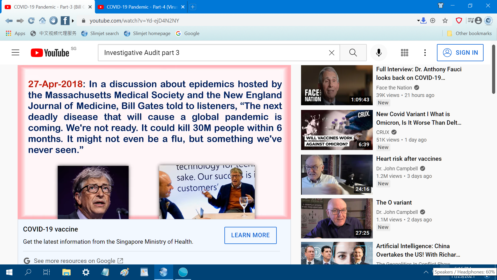Open the Slimjet search bookmark

(100, 33)
